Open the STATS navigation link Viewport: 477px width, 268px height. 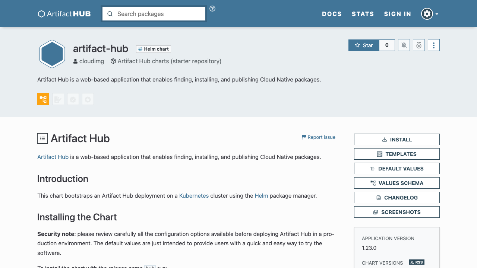363,14
